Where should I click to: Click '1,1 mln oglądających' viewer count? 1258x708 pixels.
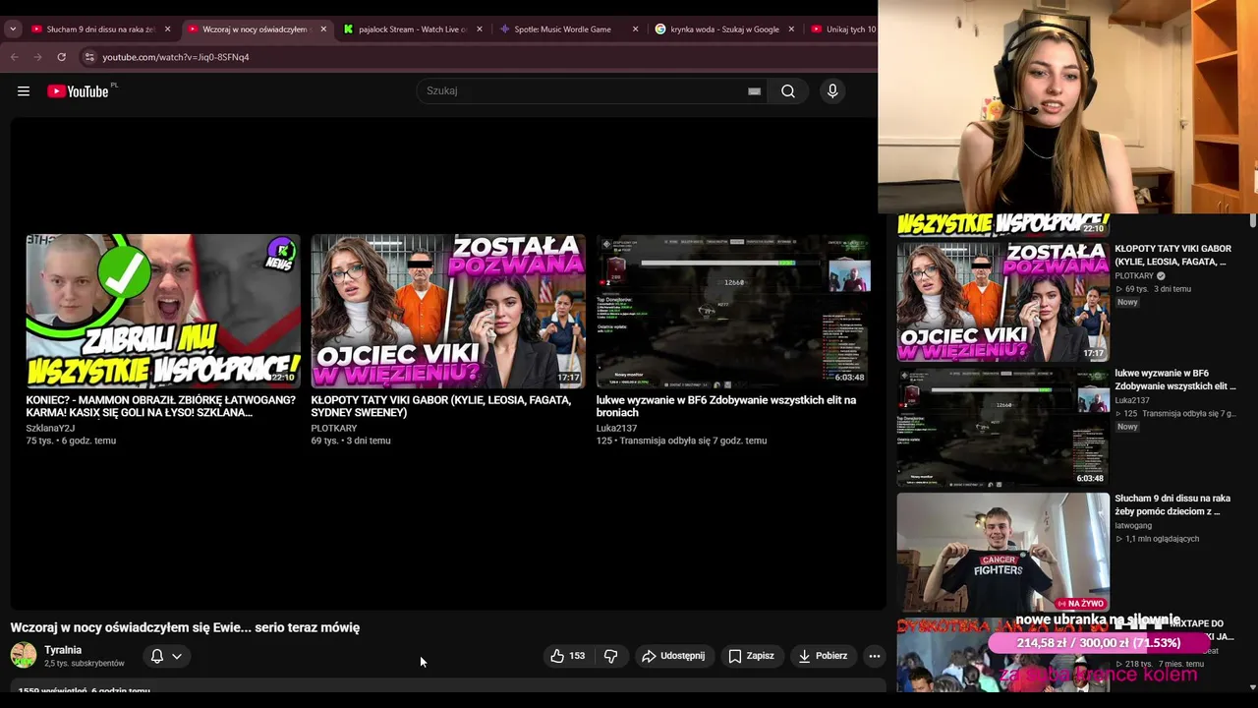pyautogui.click(x=1163, y=539)
